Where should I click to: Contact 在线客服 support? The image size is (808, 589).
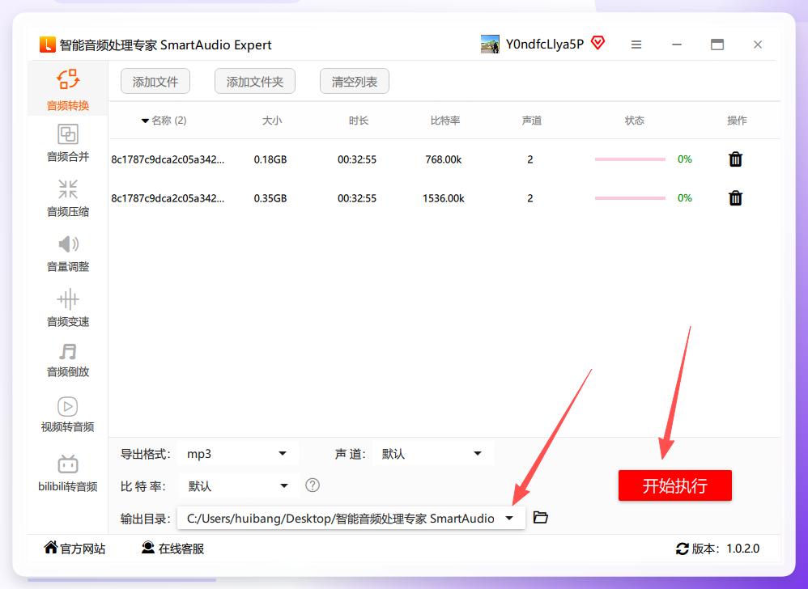click(x=172, y=549)
